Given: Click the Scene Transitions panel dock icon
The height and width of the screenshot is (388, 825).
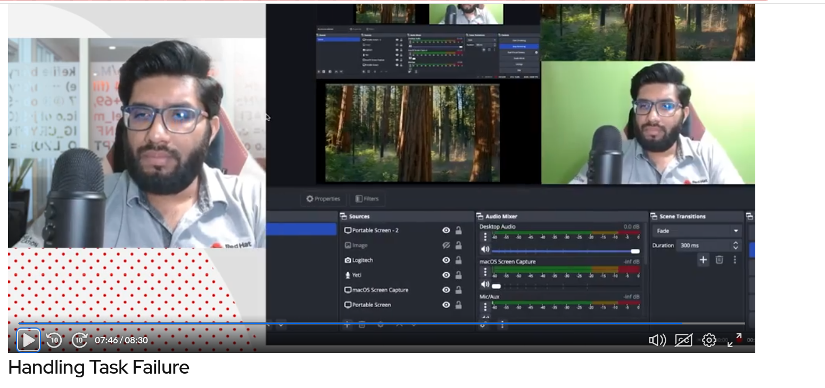Looking at the screenshot, I should point(654,216).
